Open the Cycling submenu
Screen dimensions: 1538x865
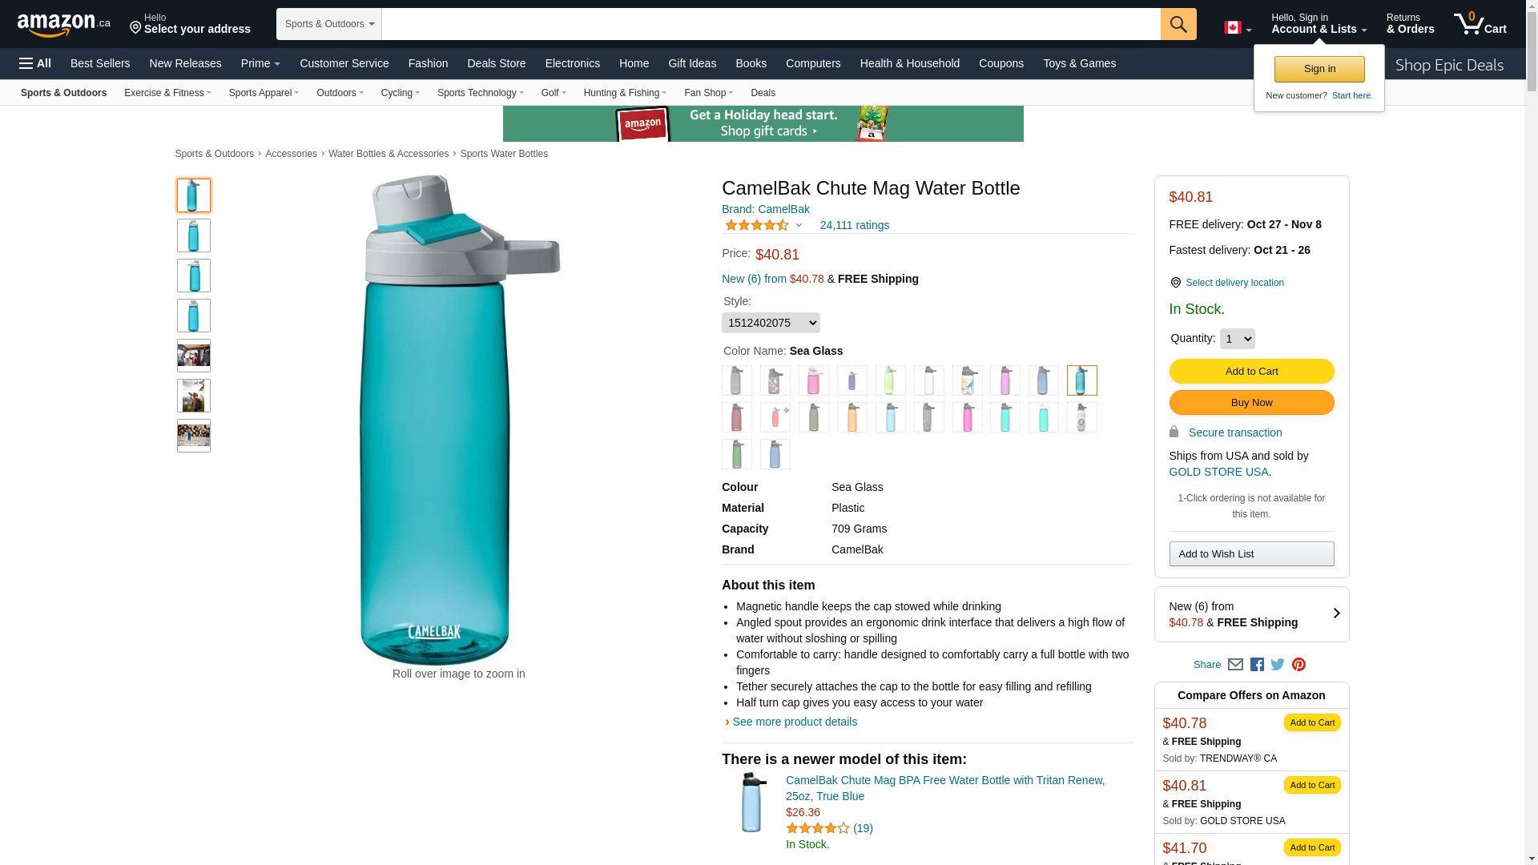pos(400,93)
